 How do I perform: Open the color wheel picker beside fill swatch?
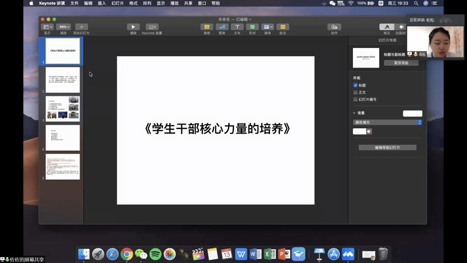coord(369,131)
